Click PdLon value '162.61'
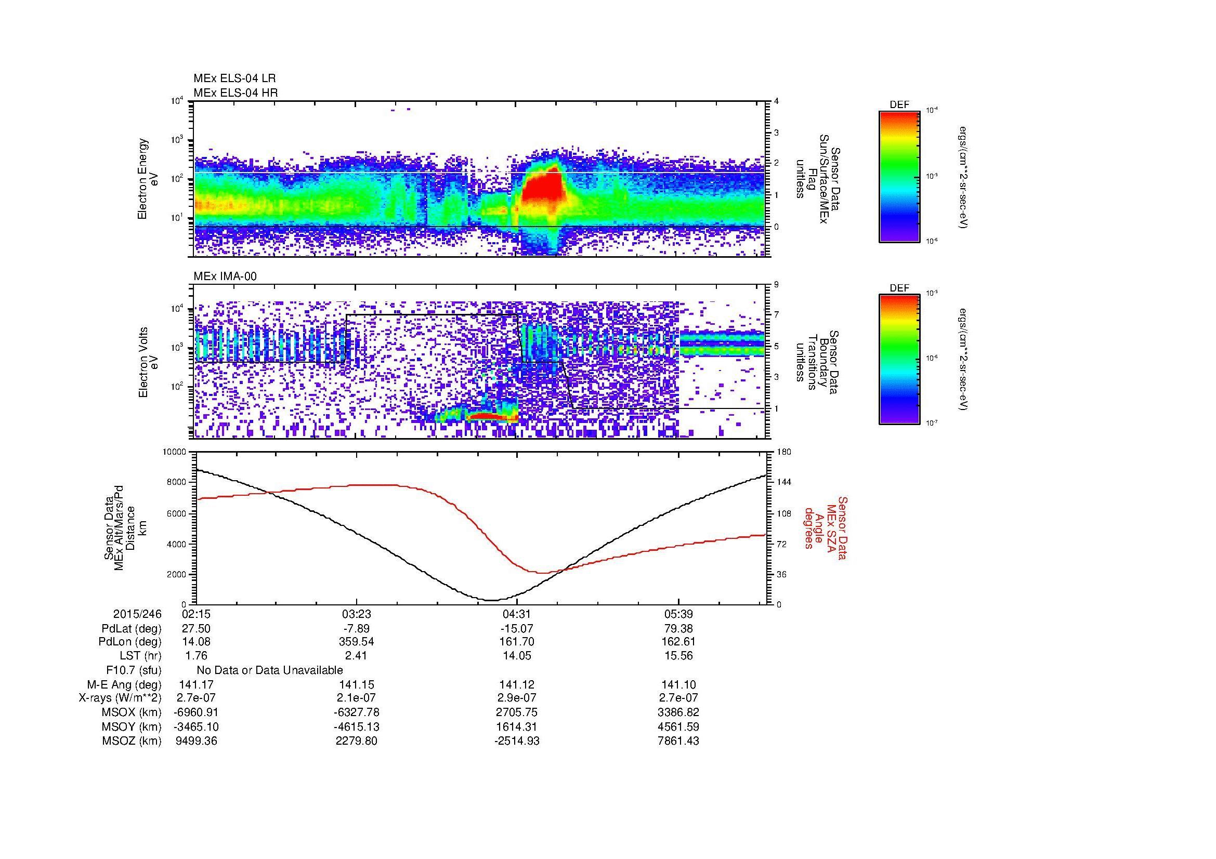 pos(678,642)
